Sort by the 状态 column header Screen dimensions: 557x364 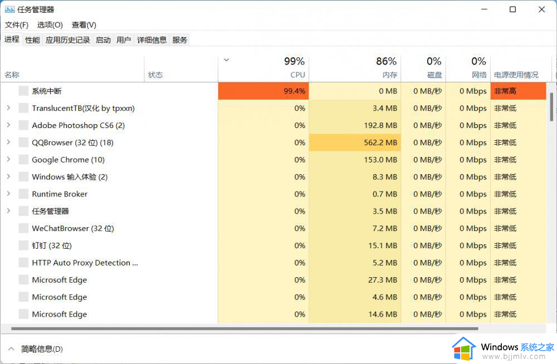coord(181,69)
